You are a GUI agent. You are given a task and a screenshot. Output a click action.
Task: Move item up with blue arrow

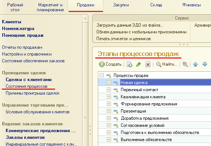[x=195, y=64]
